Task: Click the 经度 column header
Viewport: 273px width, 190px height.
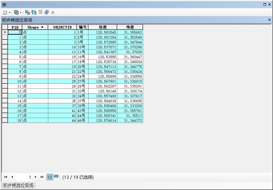Action: [x=103, y=27]
